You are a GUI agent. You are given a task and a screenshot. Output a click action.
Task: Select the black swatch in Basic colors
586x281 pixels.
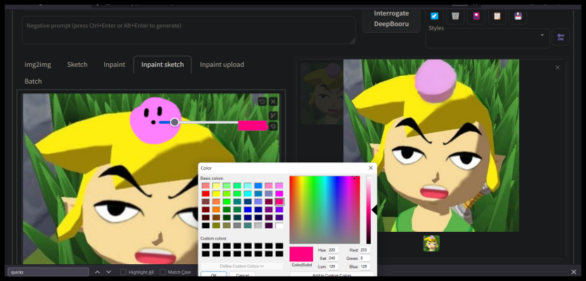pyautogui.click(x=205, y=226)
